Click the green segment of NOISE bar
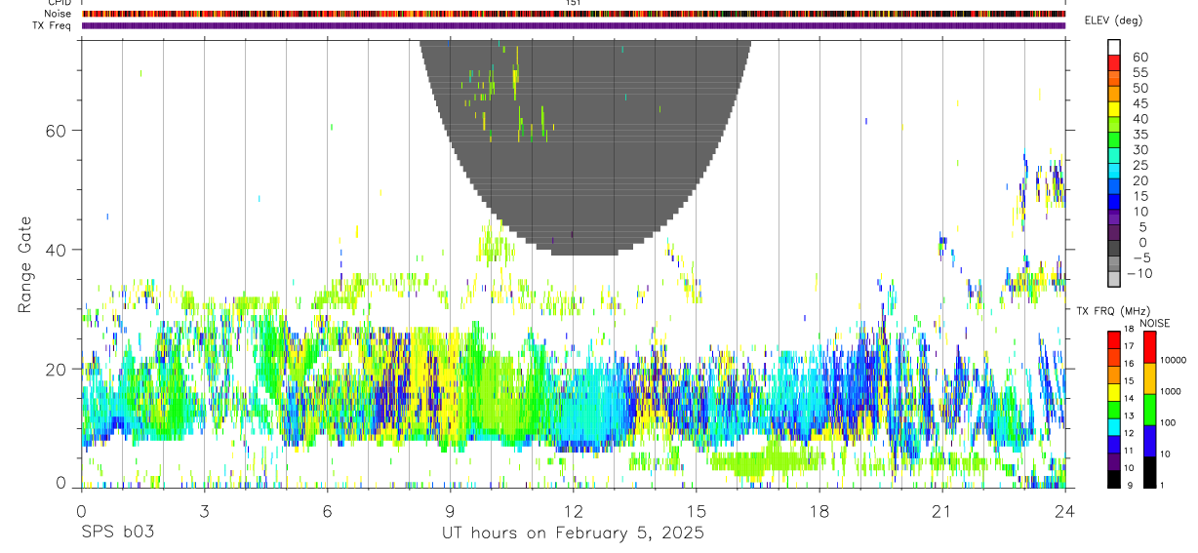Viewport: 1198px width, 553px height. (1149, 409)
